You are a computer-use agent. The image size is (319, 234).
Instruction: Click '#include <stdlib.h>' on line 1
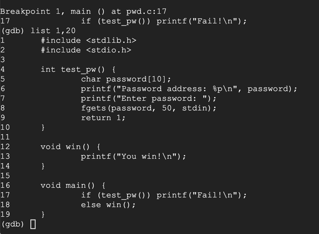click(88, 40)
